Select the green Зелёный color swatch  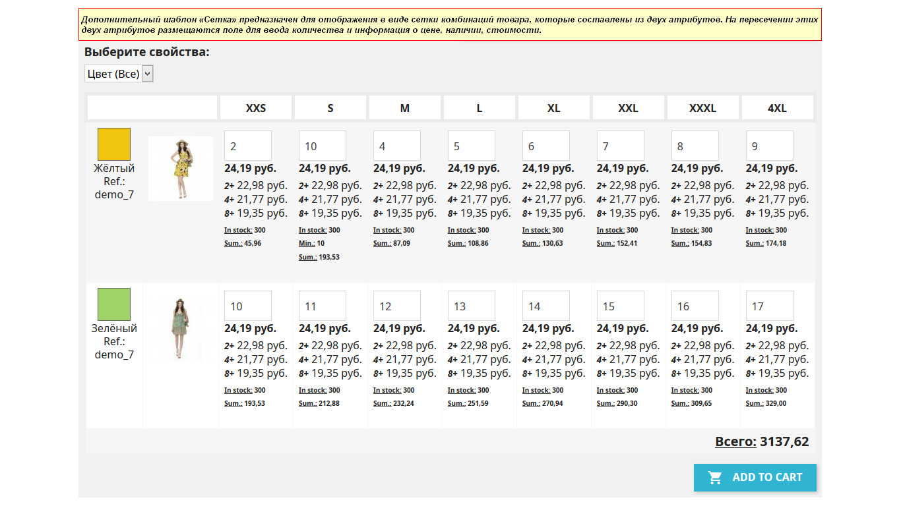pos(114,304)
